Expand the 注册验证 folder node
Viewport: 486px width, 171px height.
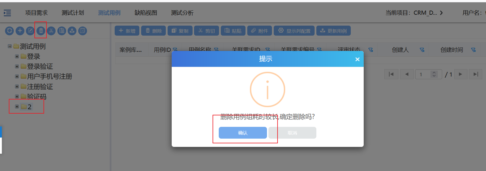click(17, 86)
